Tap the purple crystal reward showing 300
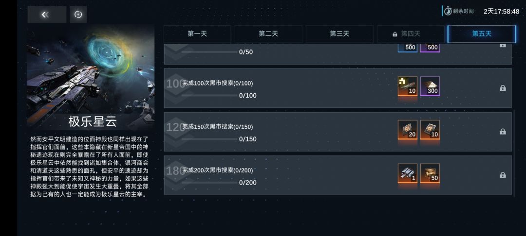 (x=430, y=86)
